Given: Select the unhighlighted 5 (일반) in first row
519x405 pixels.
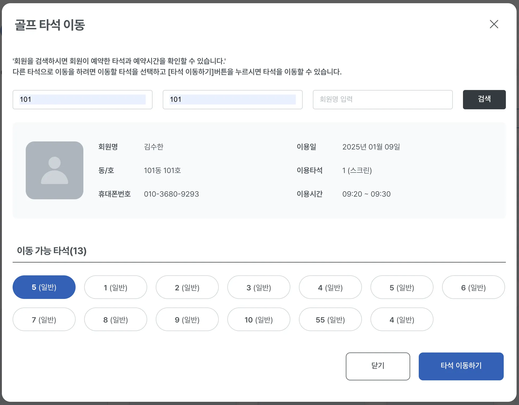Looking at the screenshot, I should pyautogui.click(x=402, y=287).
